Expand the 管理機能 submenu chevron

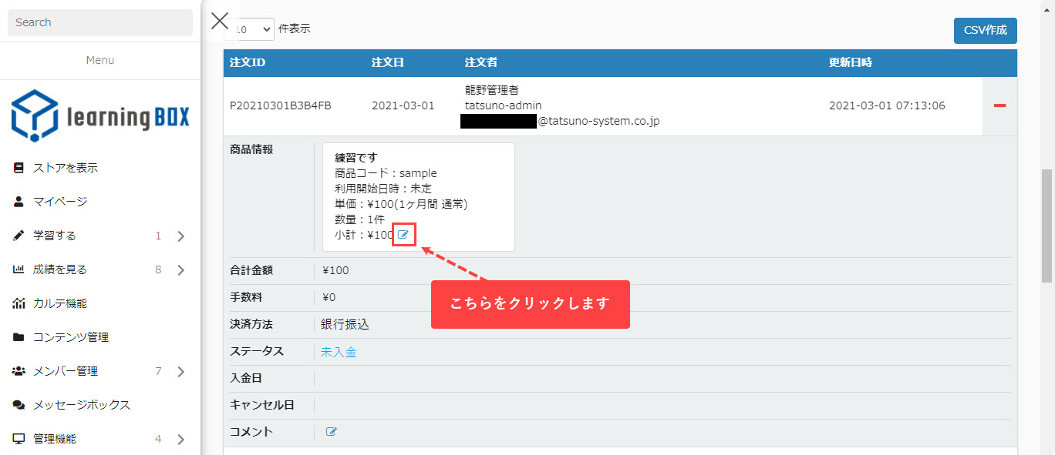(x=181, y=440)
